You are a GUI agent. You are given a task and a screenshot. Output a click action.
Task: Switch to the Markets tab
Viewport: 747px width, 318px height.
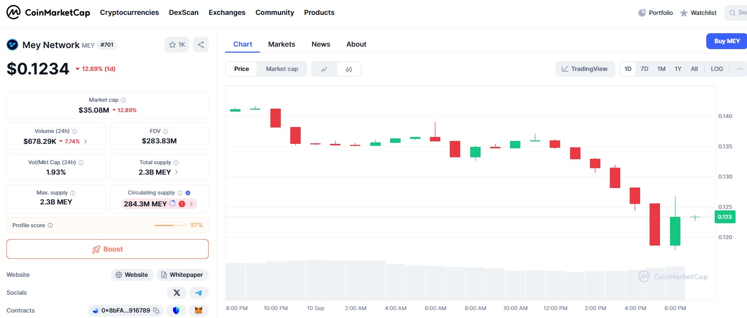(x=282, y=44)
